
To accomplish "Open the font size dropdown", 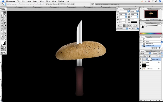I will coord(126,14).
